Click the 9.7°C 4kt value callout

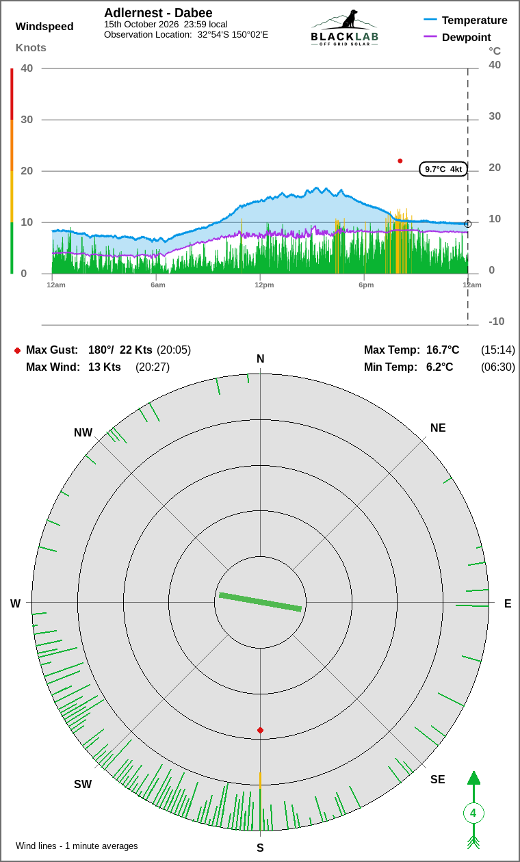(x=443, y=169)
